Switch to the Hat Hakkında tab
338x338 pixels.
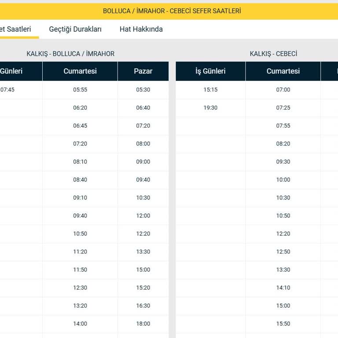[x=141, y=29]
